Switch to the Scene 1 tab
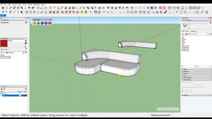The image size is (212, 119). coord(3,15)
